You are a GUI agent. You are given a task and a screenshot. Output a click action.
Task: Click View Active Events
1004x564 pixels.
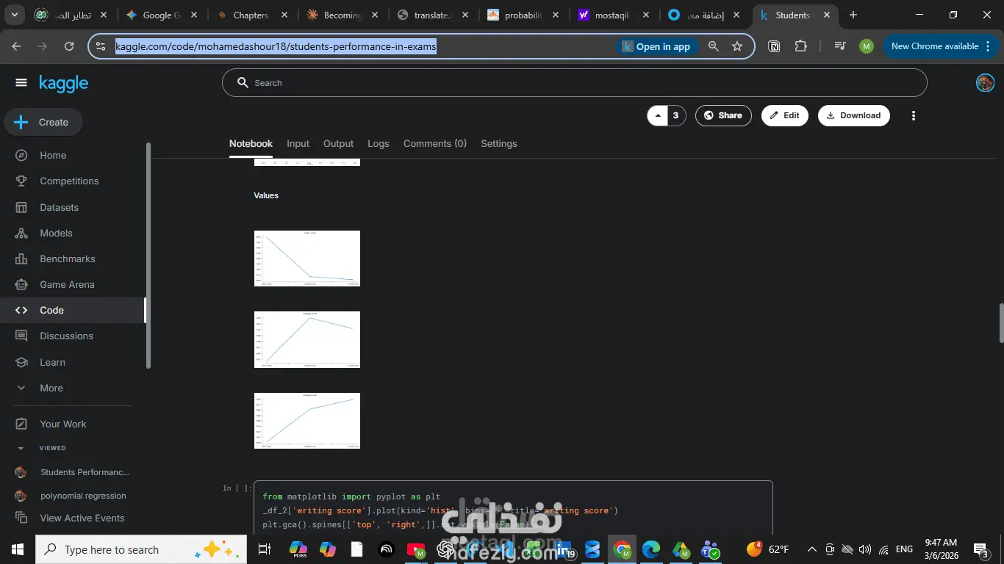(82, 518)
